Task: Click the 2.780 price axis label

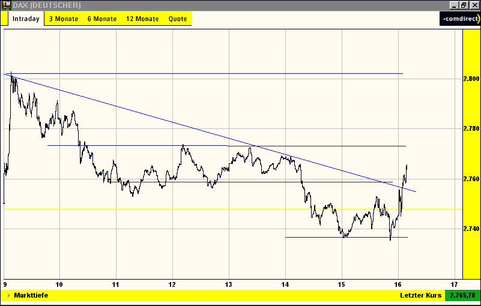Action: 471,128
